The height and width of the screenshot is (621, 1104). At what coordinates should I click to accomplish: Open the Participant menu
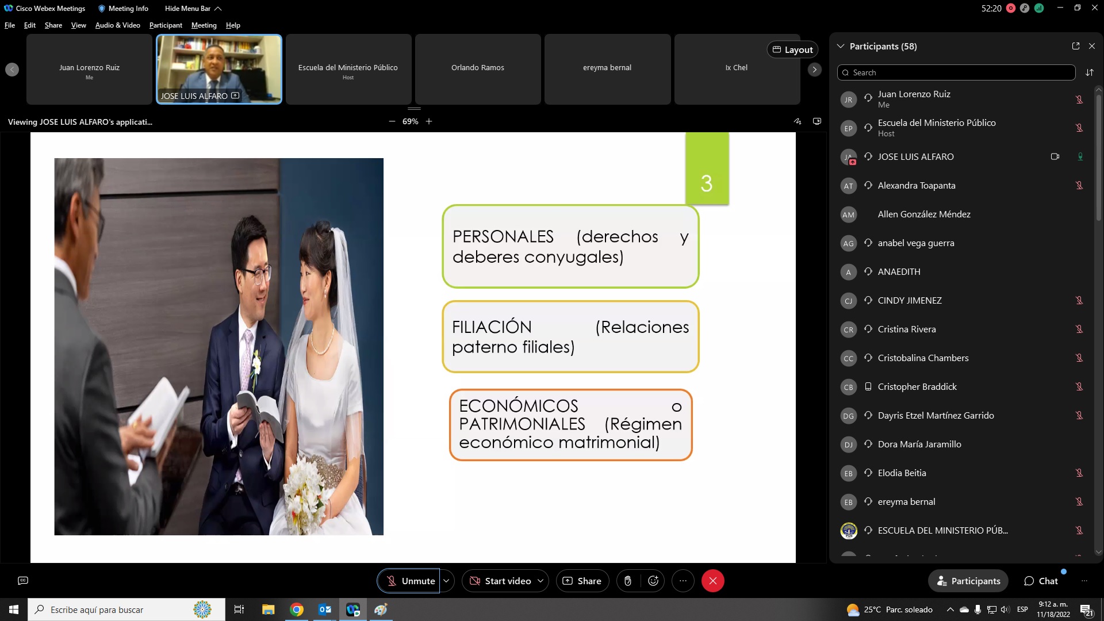(166, 25)
